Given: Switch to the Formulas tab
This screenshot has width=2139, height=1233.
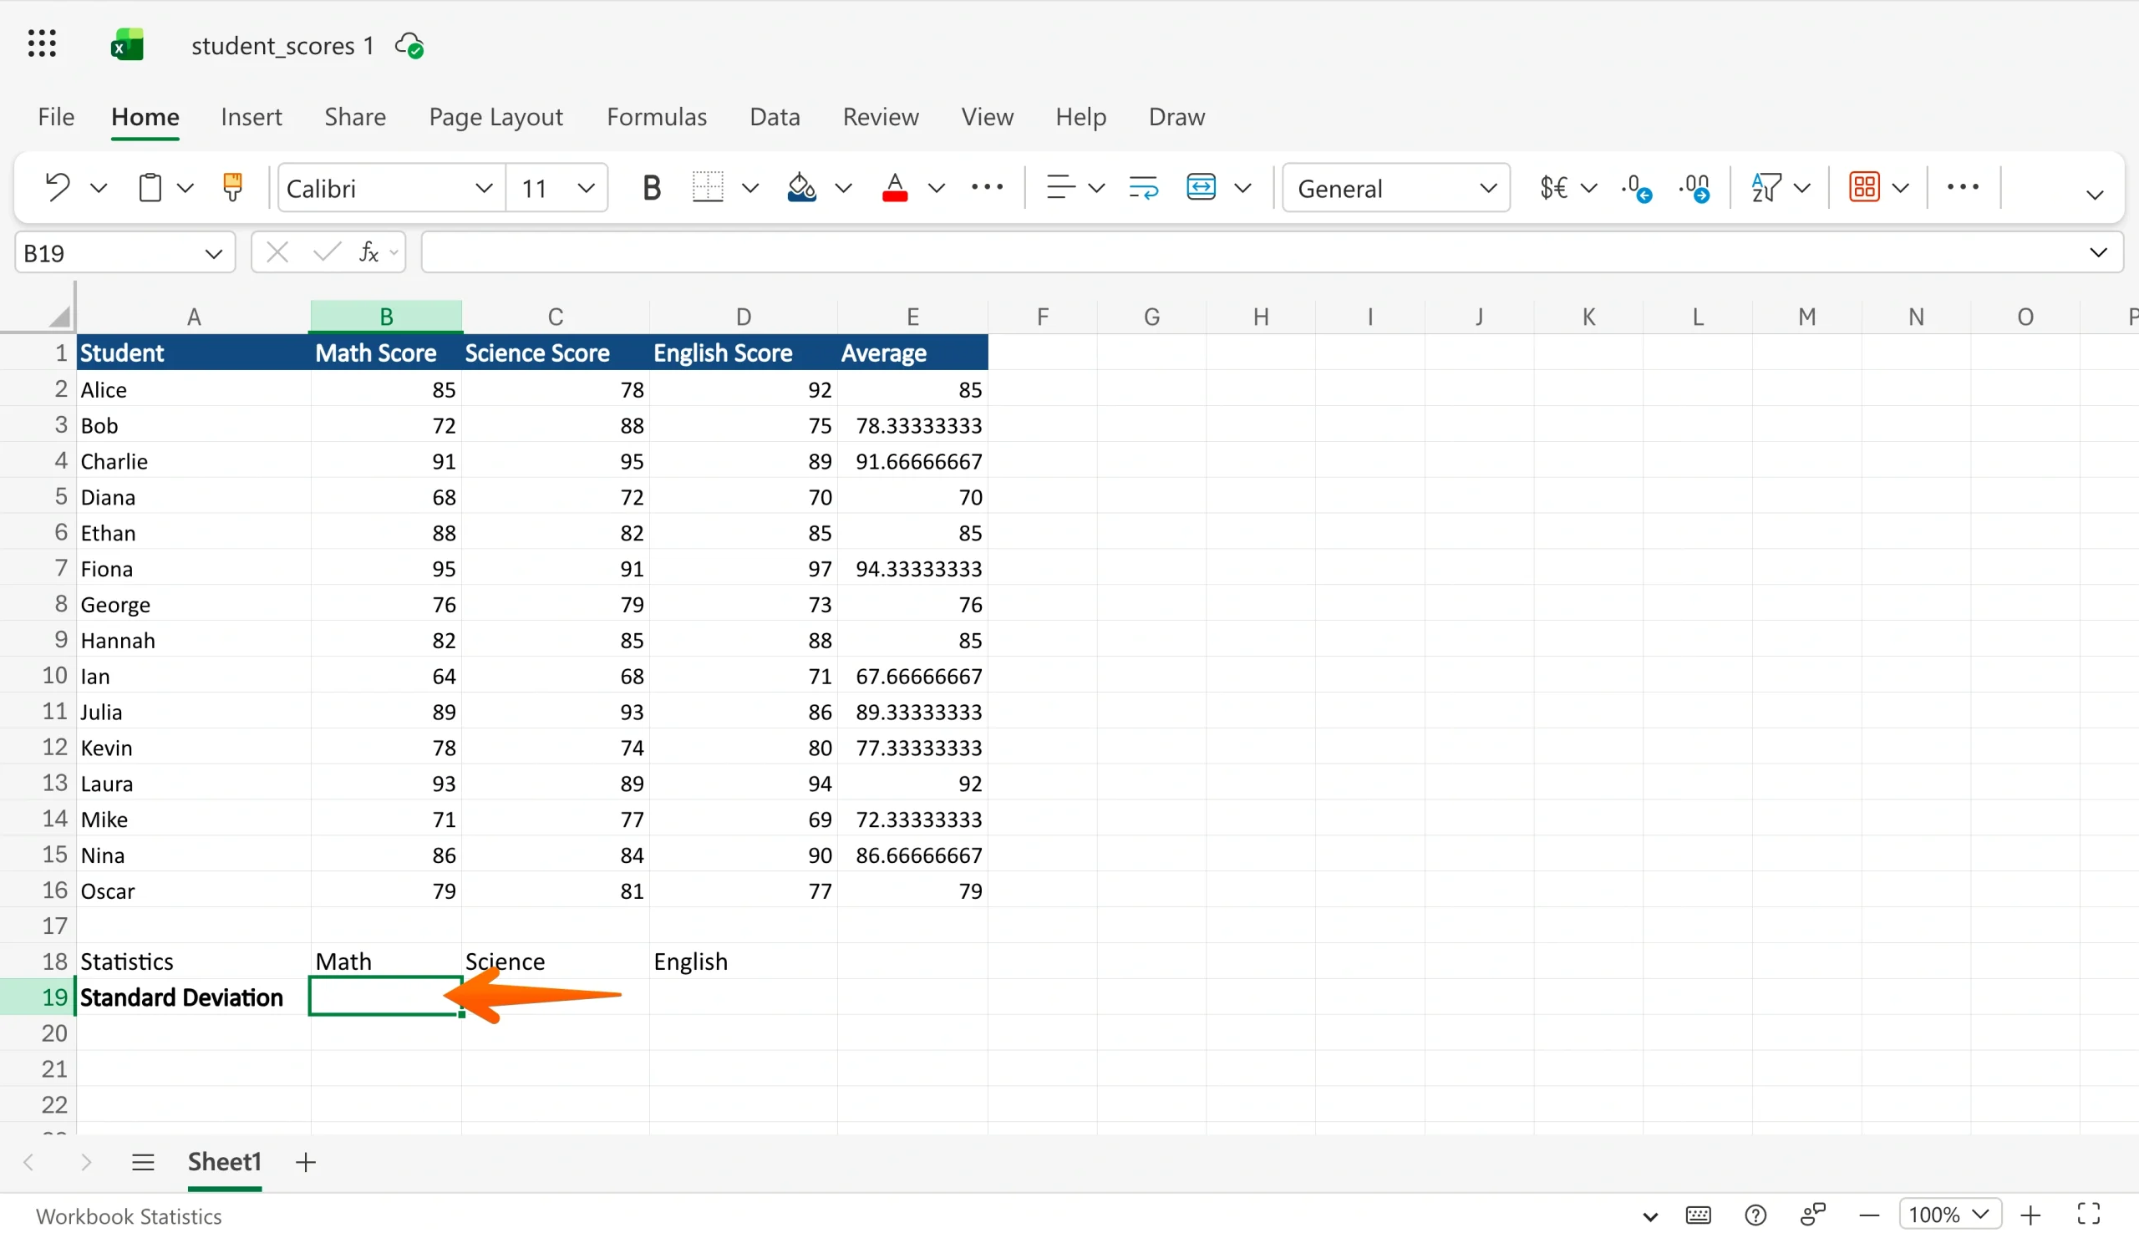Looking at the screenshot, I should [656, 117].
